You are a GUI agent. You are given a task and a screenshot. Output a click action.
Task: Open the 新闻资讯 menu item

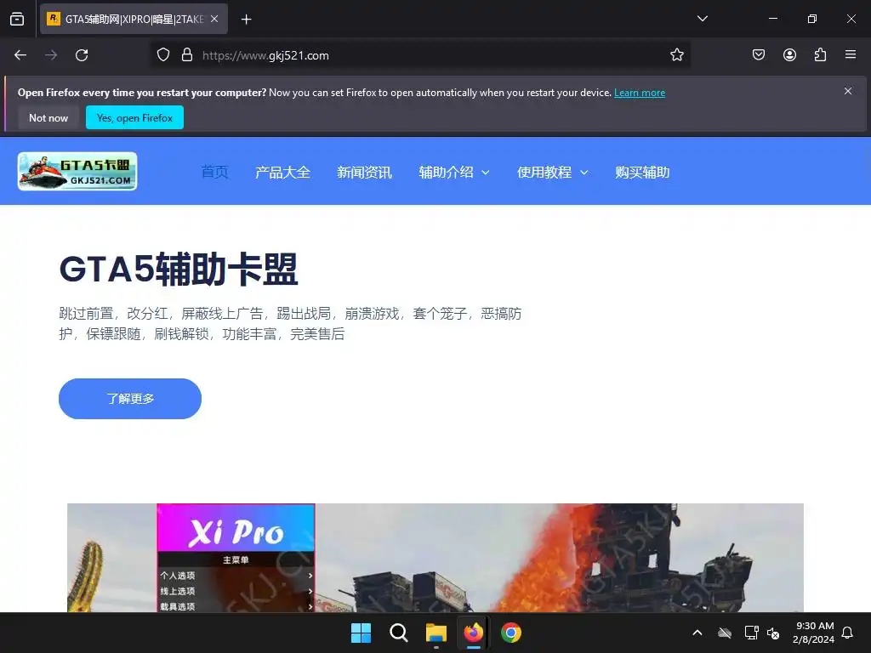coord(364,172)
